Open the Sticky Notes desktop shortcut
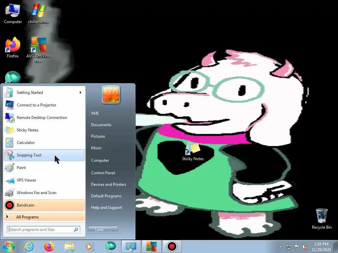 point(193,152)
